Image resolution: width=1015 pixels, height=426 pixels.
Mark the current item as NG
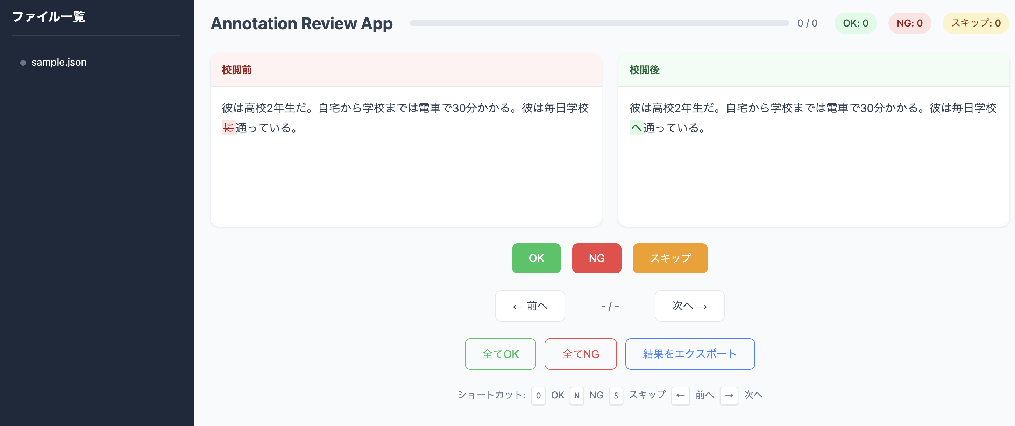597,258
